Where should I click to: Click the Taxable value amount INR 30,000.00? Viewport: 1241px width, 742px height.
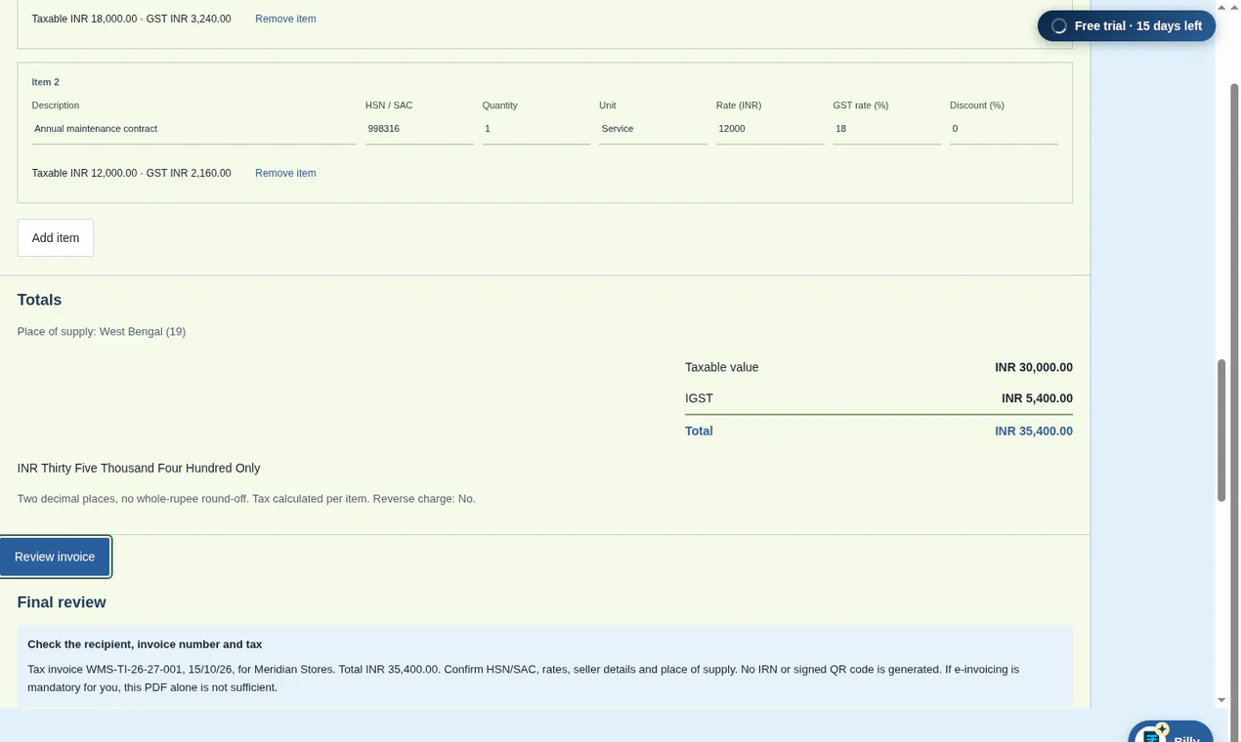point(1034,367)
